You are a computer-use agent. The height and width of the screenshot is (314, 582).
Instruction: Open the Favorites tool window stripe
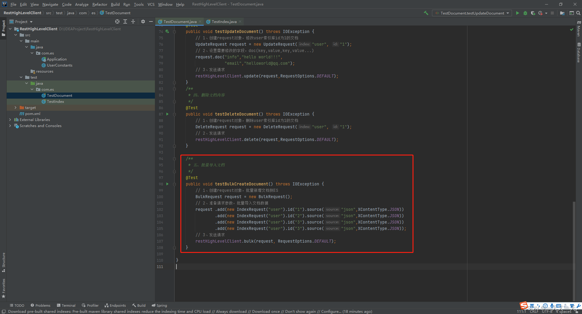pos(4,288)
